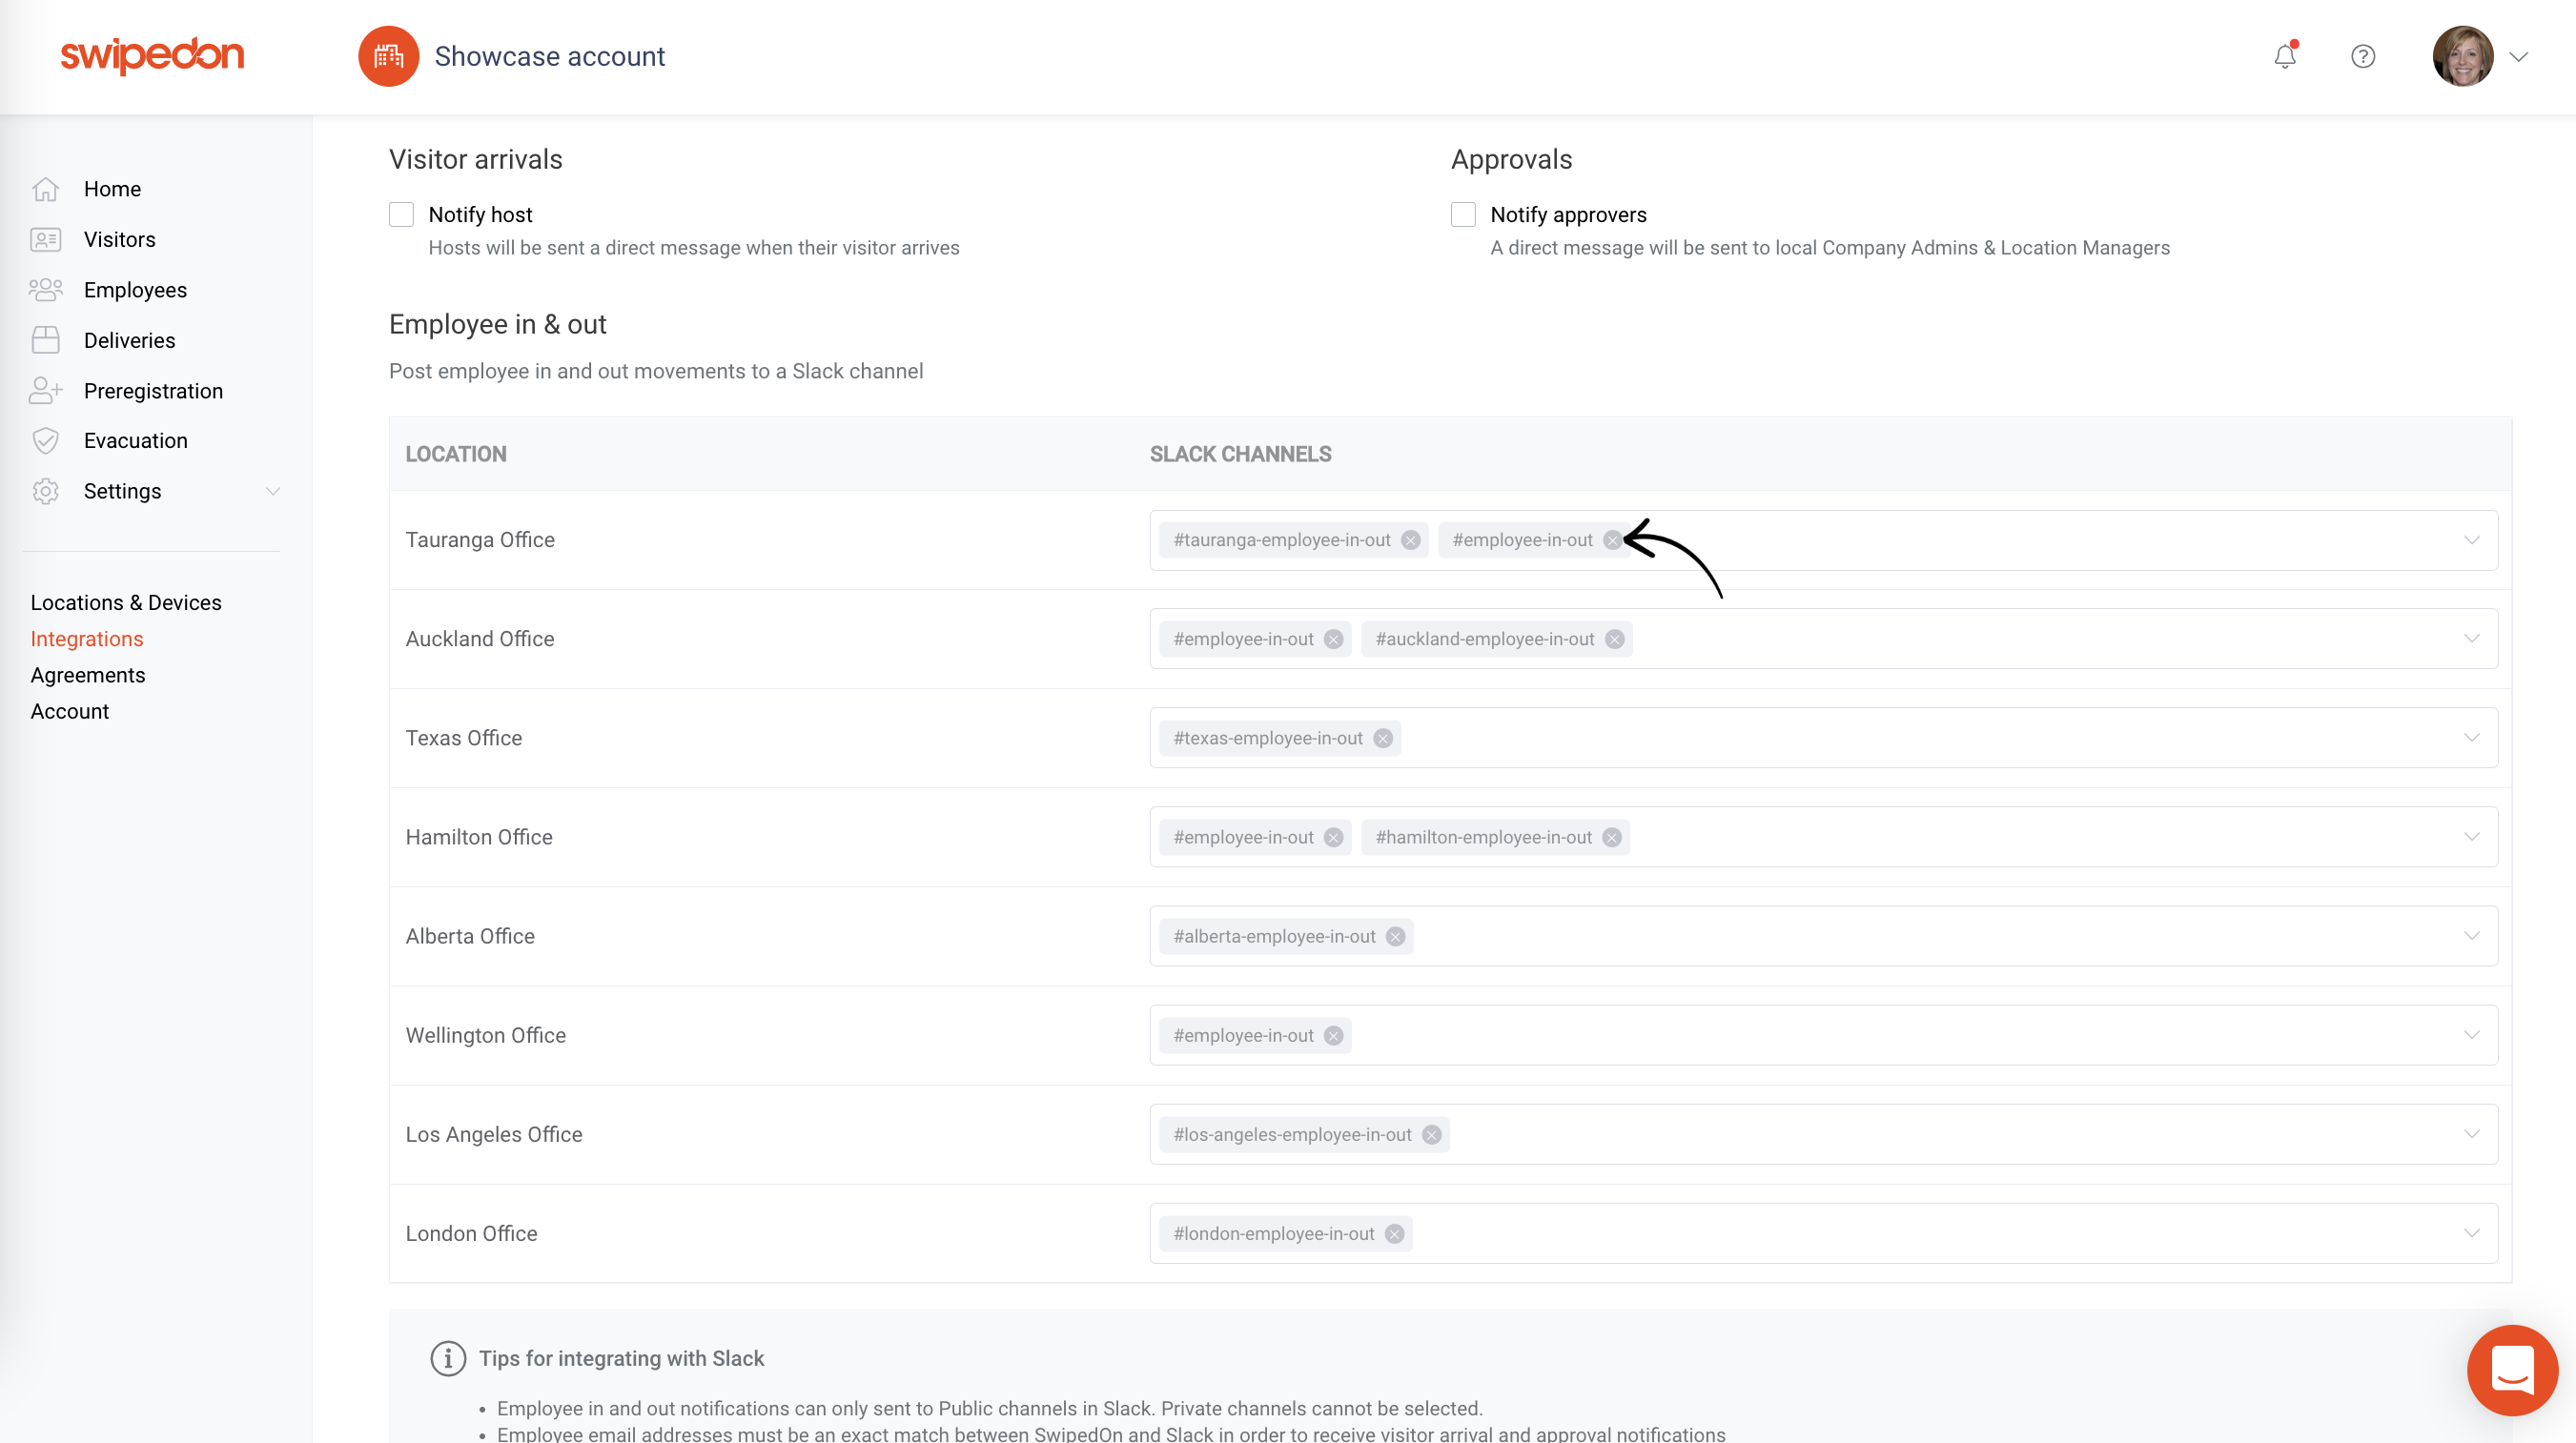This screenshot has width=2576, height=1443.
Task: Click the LOCATION column header
Action: coord(456,454)
